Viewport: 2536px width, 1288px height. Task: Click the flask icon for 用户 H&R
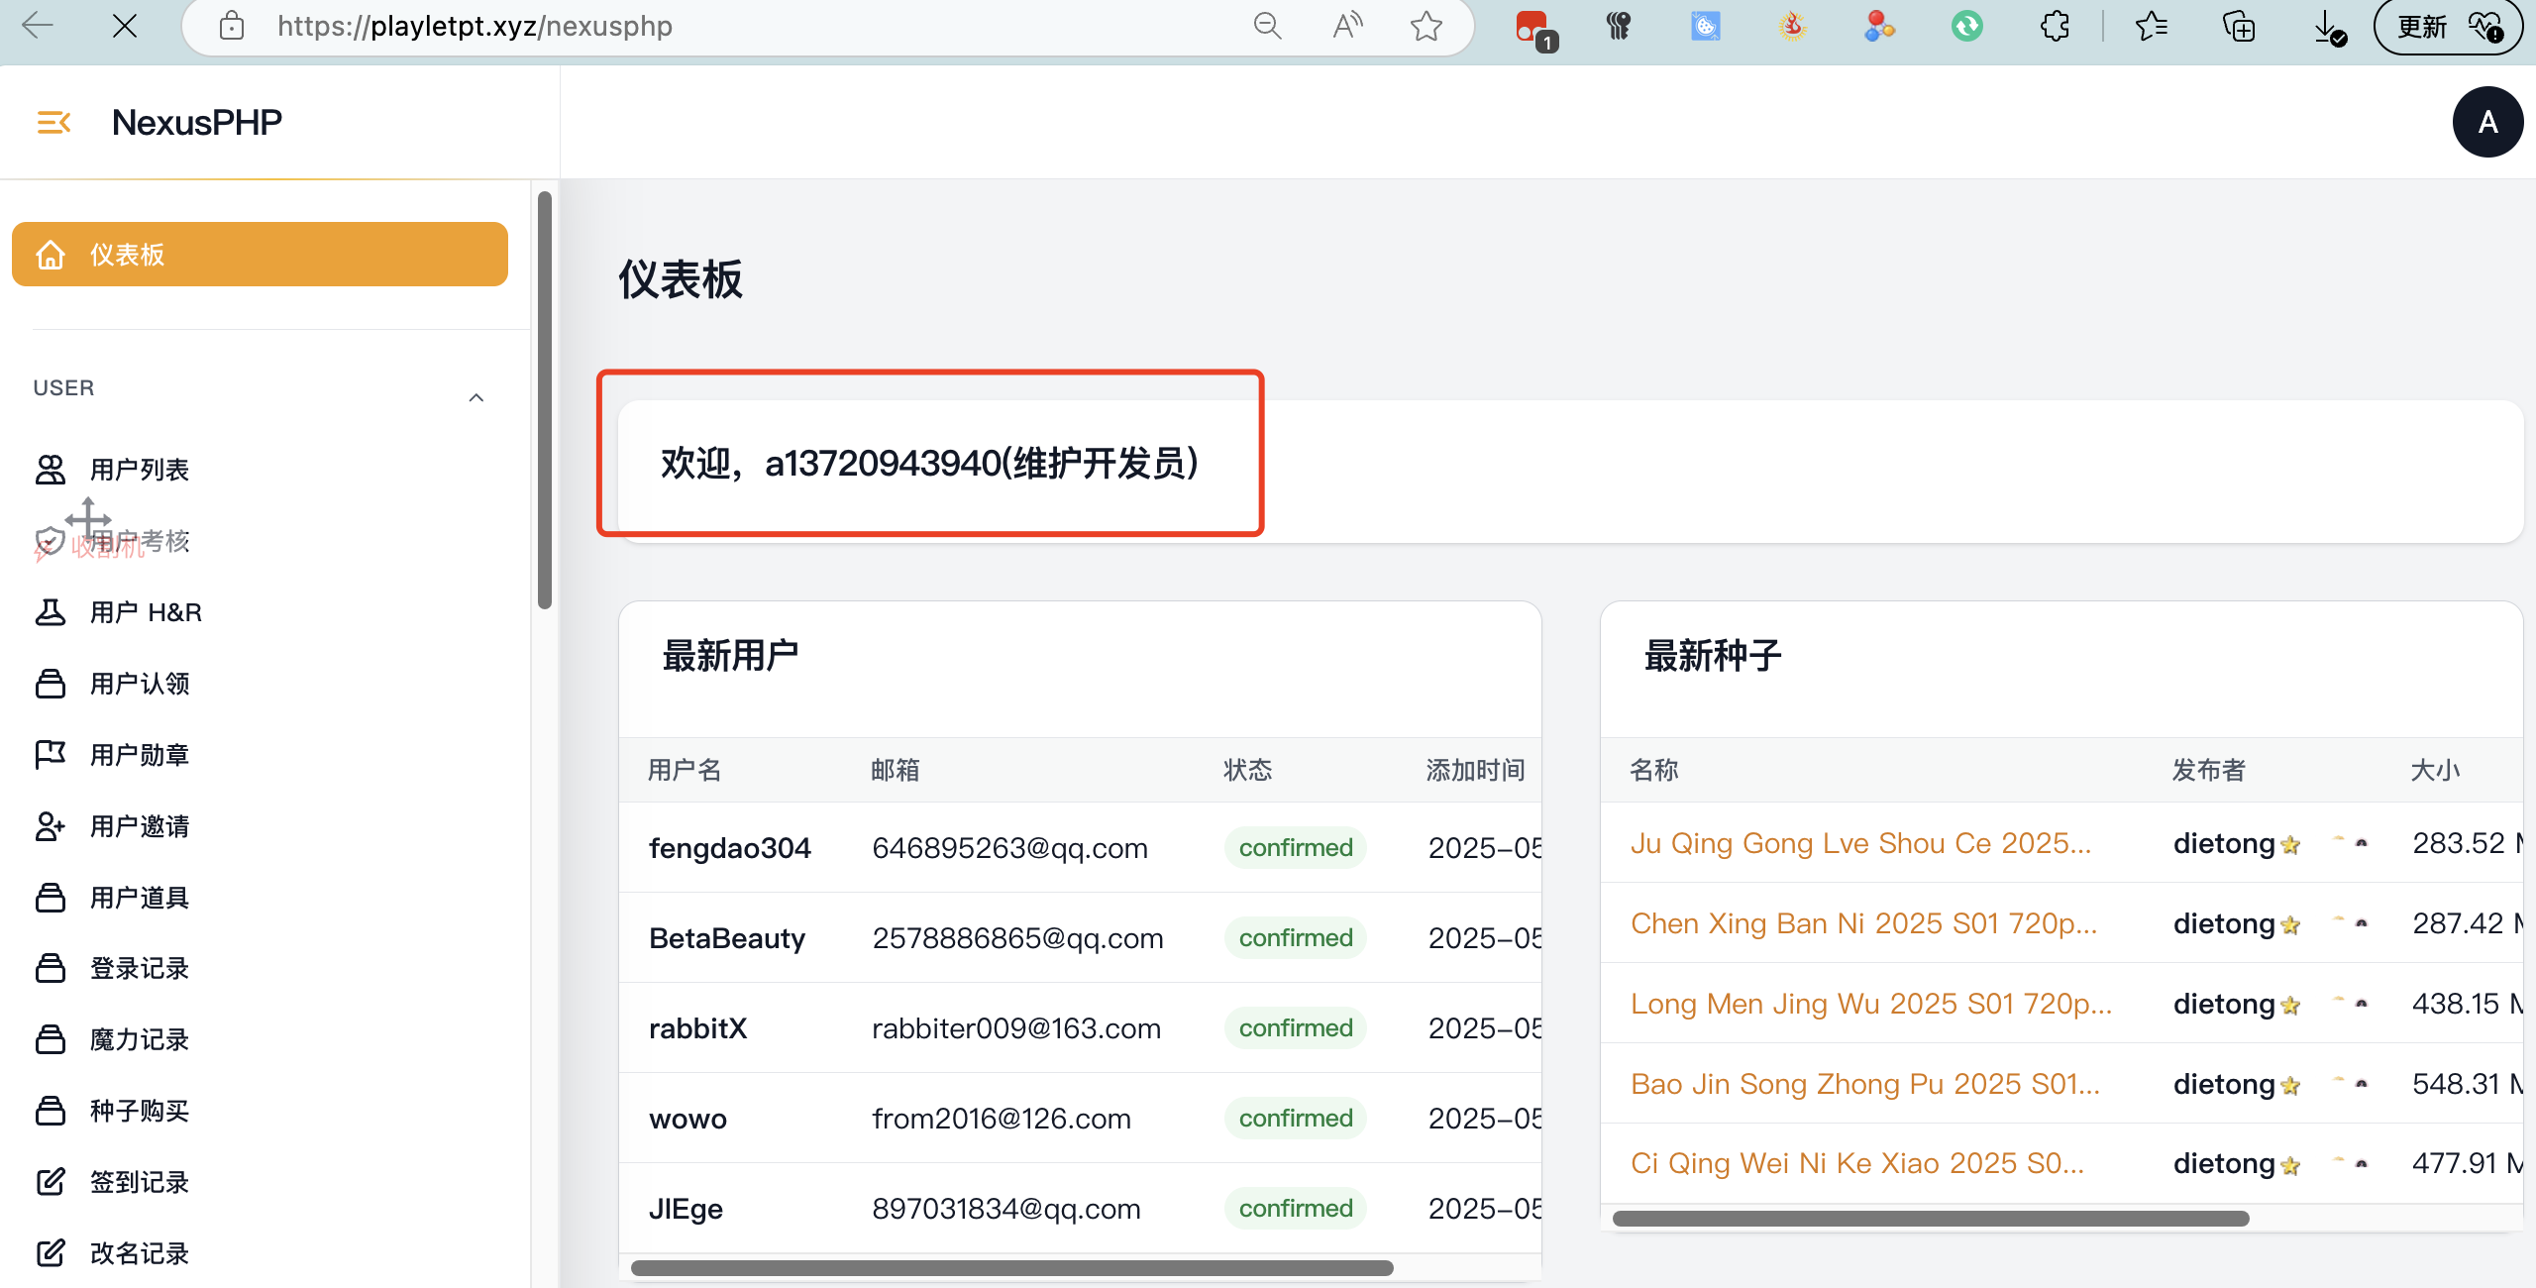(51, 612)
